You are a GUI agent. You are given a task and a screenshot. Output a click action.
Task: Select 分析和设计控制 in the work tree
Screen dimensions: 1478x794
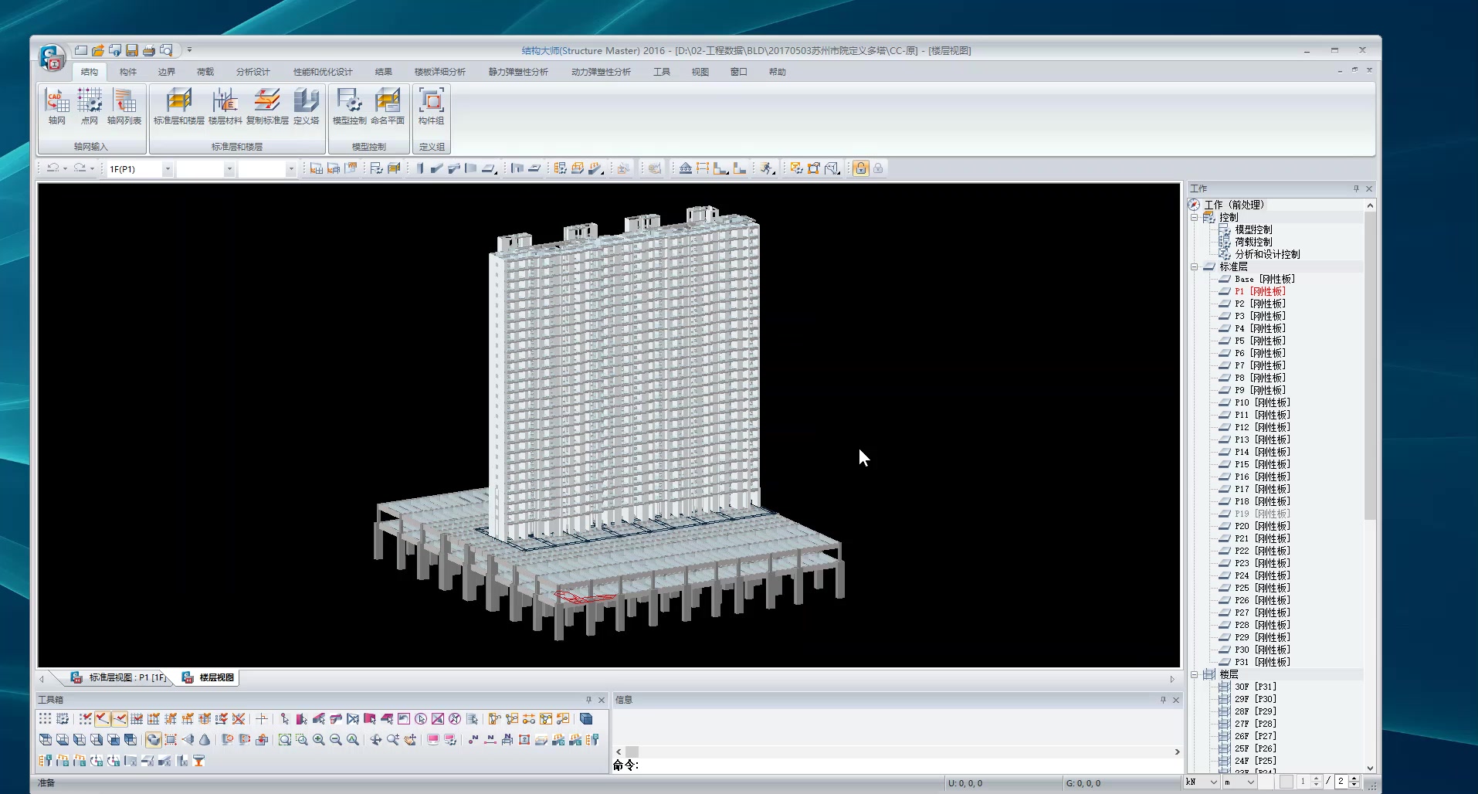[1267, 254]
